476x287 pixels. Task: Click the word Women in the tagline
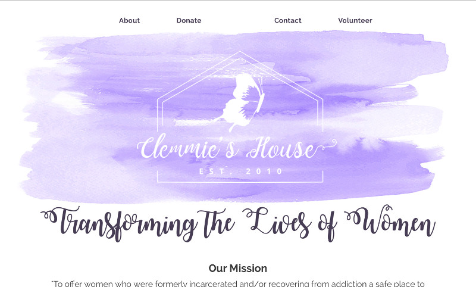coord(390,221)
